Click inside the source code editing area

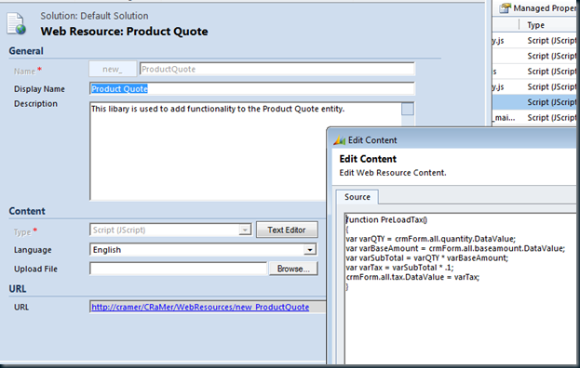coord(461,288)
